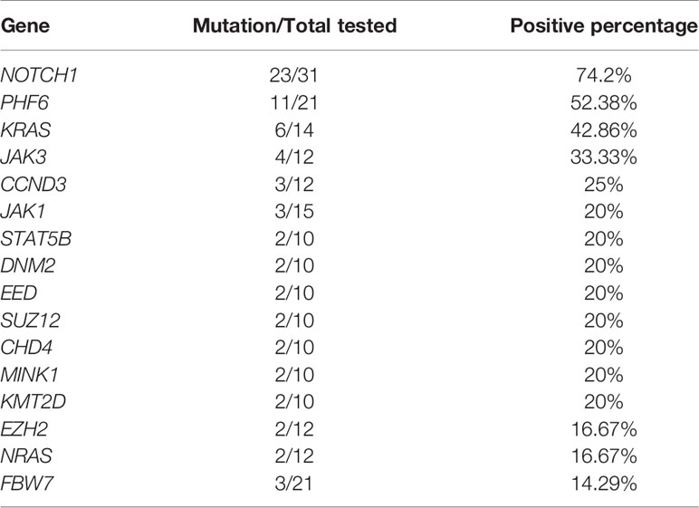699x508 pixels.
Task: Select the 3/15 value for JAK1
Action: 294,211
